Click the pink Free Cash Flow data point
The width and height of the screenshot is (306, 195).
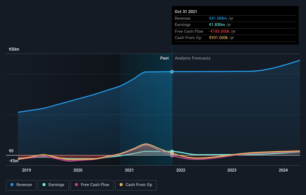pos(172,156)
